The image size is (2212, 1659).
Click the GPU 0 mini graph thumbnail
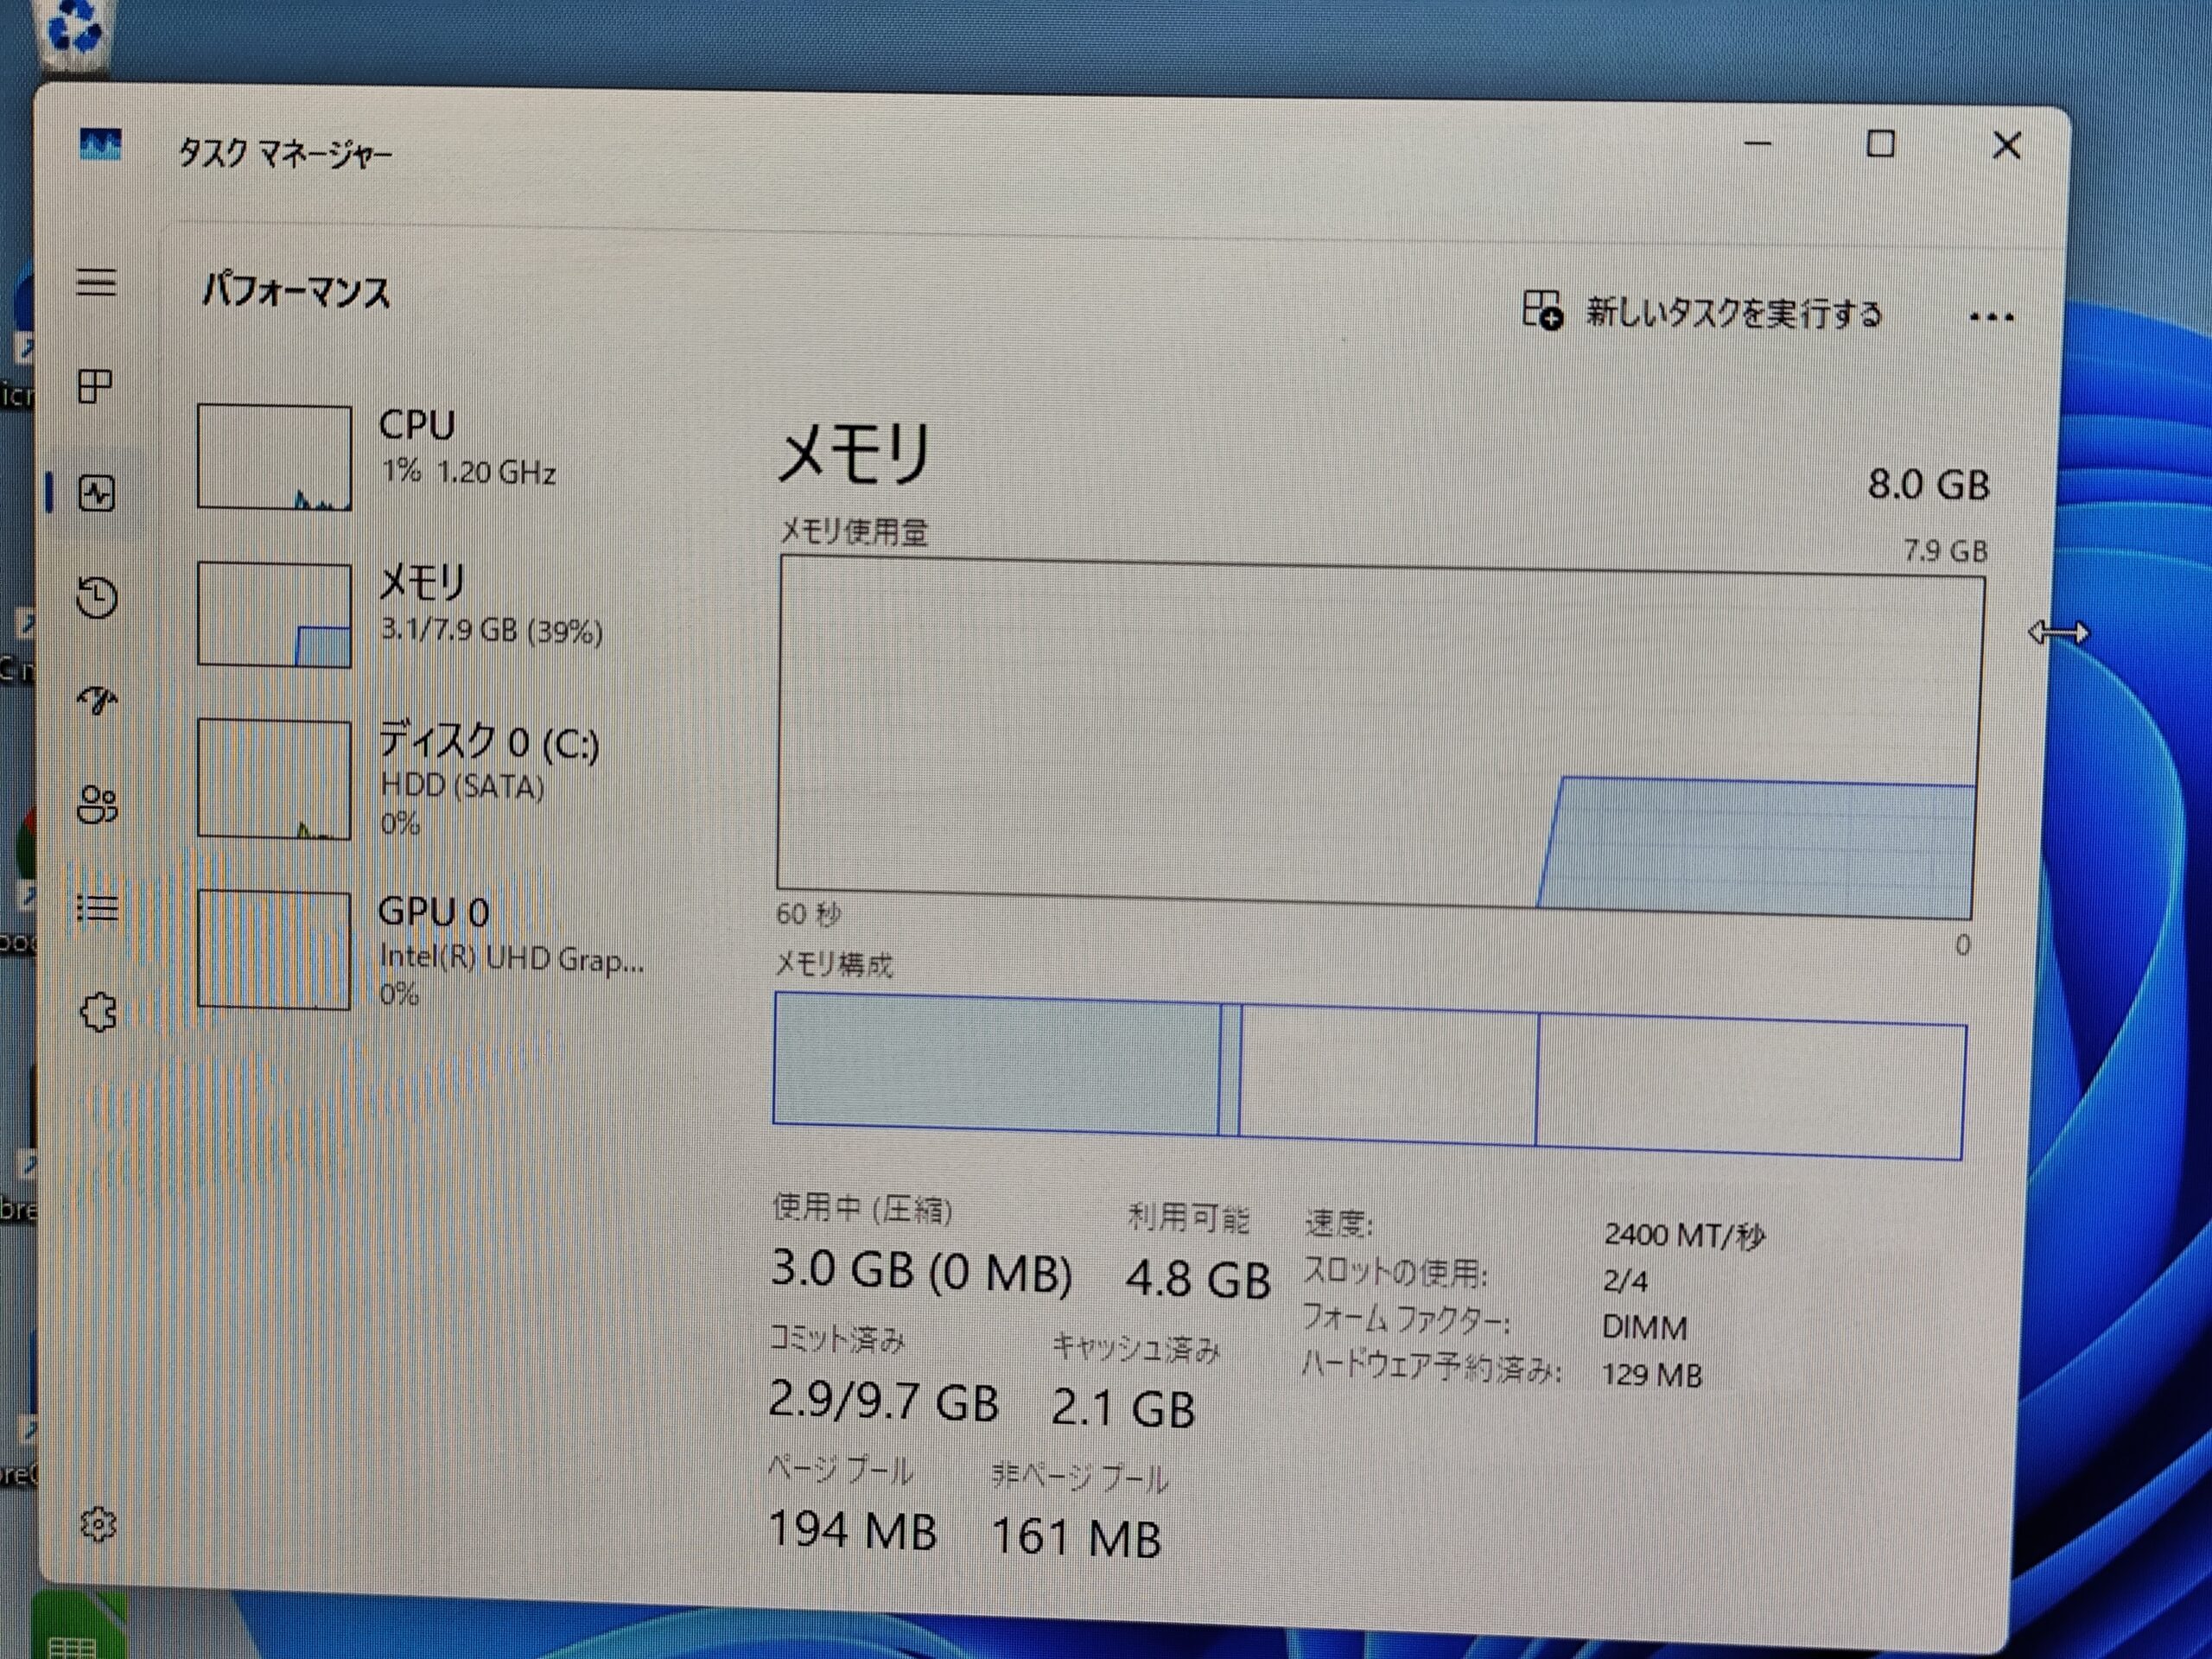[274, 950]
